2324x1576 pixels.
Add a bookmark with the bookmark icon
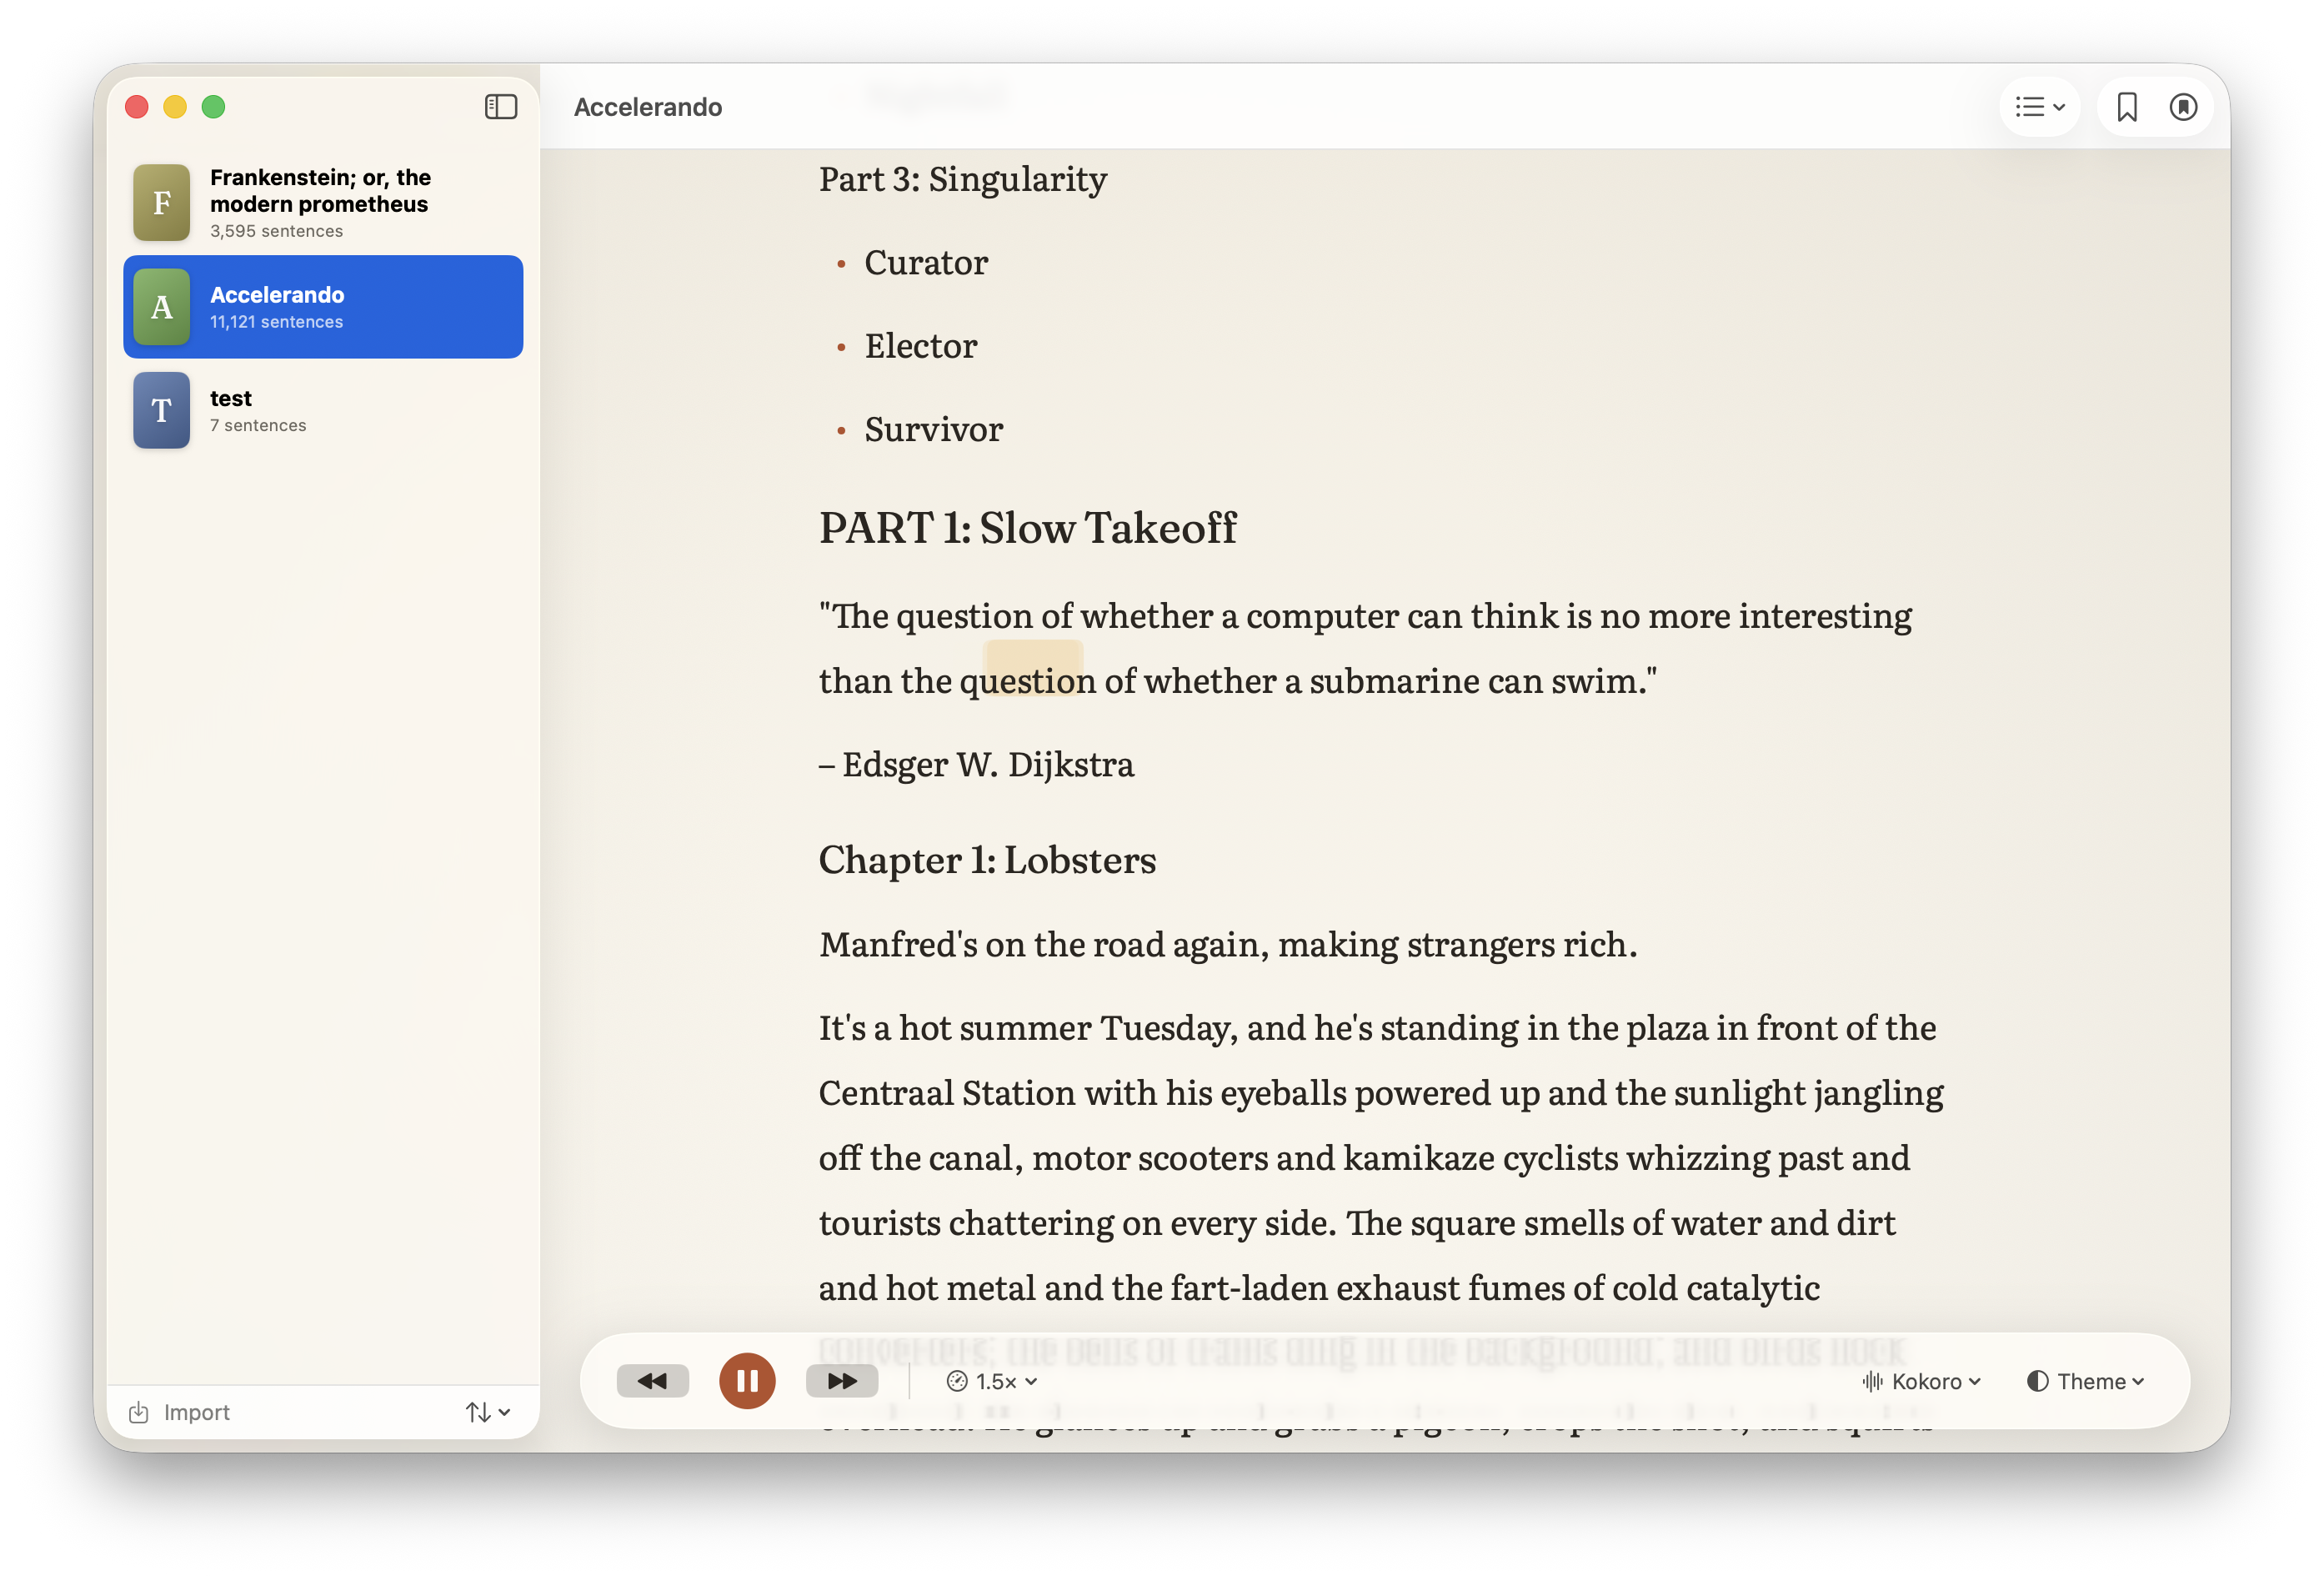tap(2126, 107)
